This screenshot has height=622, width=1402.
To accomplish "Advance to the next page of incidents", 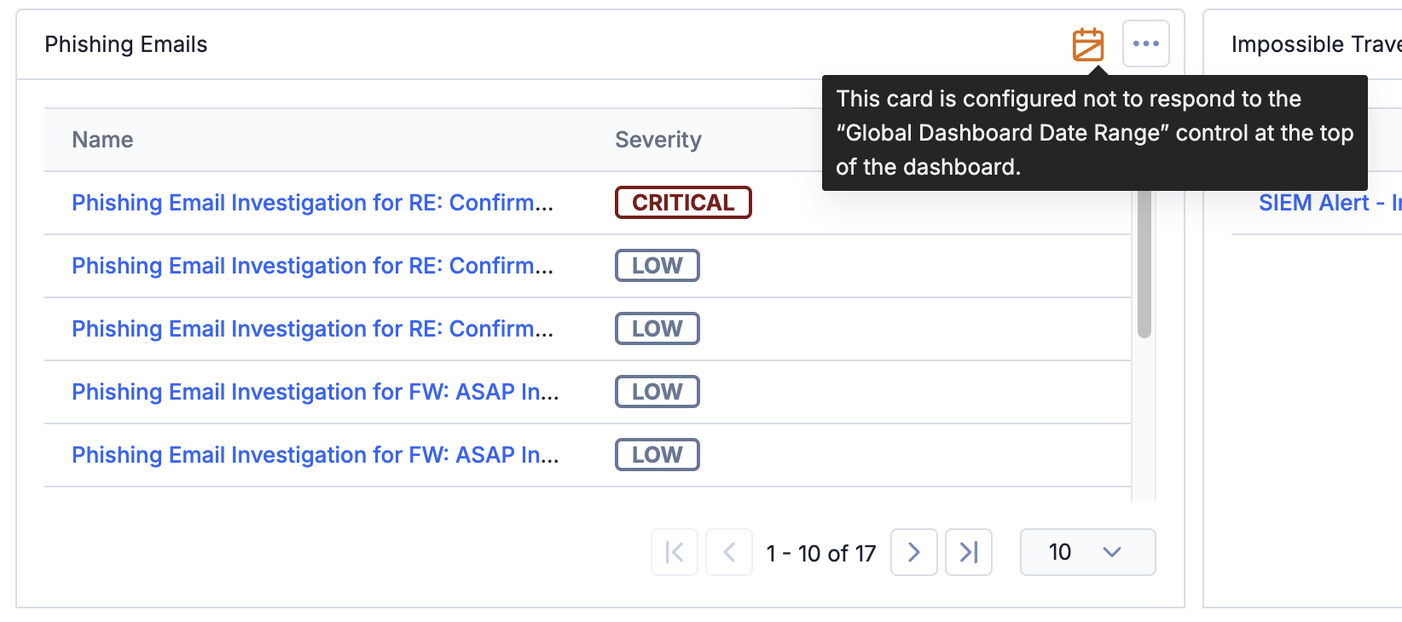I will [x=913, y=552].
